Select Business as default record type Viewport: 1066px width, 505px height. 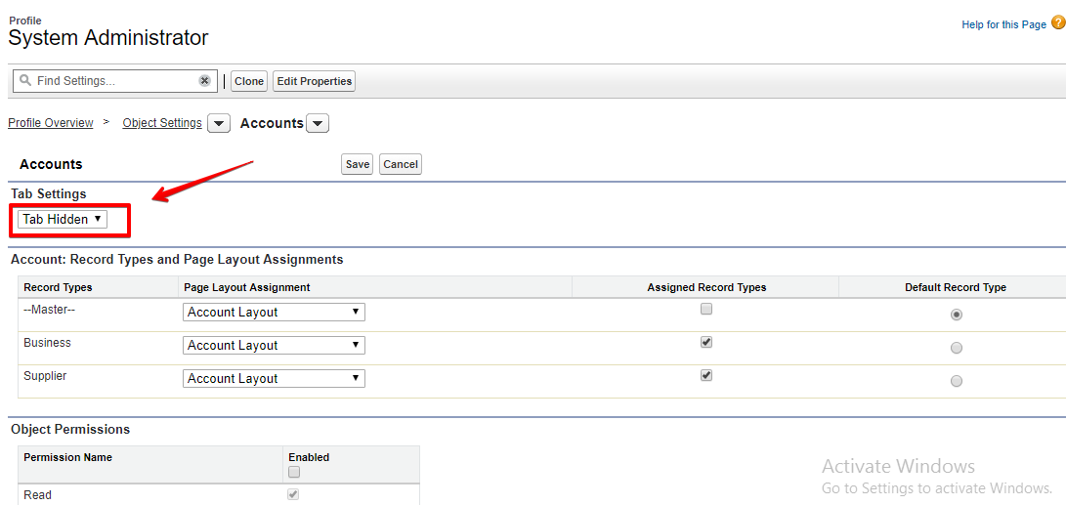956,348
